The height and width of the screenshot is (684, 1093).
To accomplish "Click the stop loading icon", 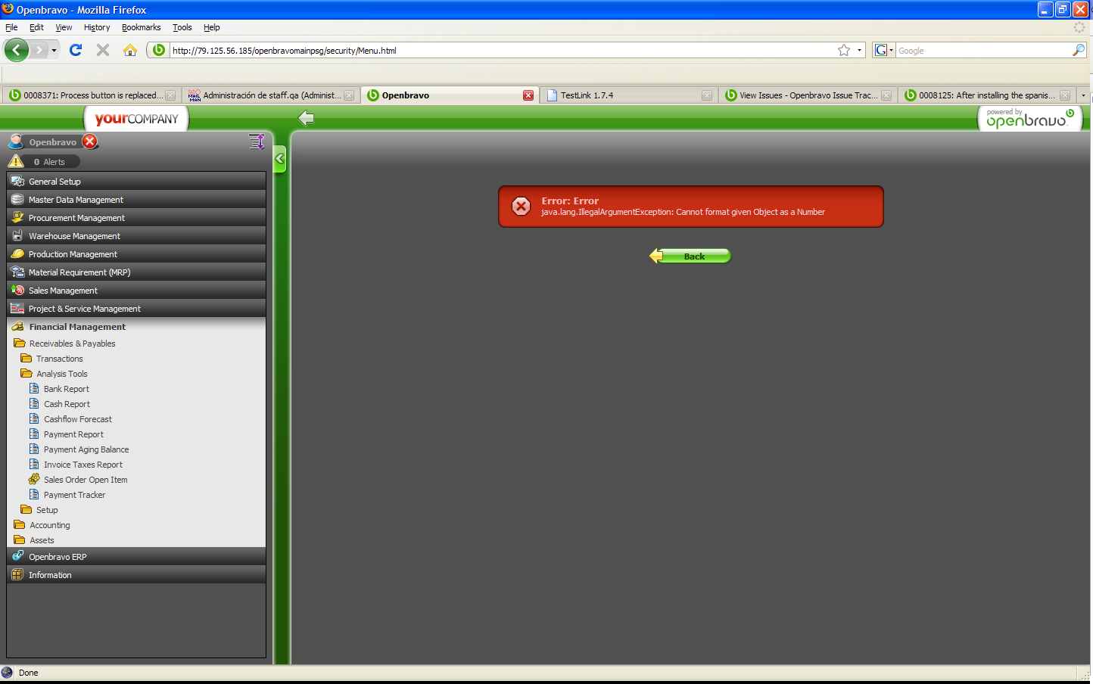I will pos(103,50).
